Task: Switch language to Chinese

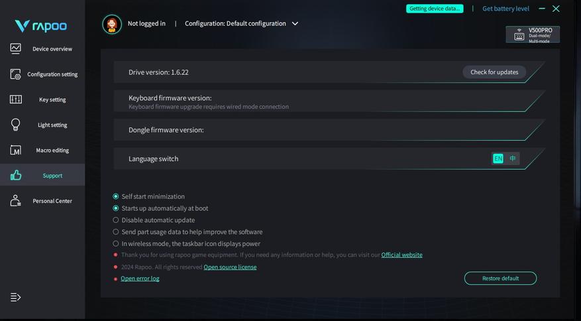Action: [x=512, y=159]
